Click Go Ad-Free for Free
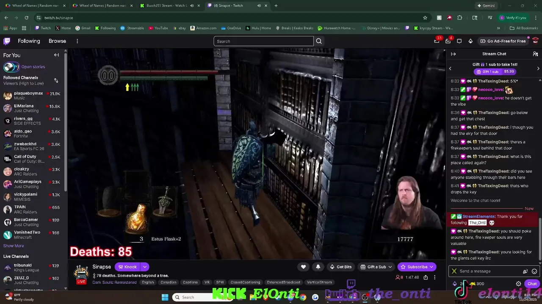Screen dimensions: 542x304 pos(503,41)
